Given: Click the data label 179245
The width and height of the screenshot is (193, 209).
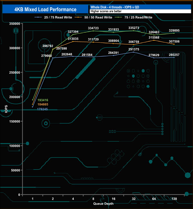Looking at the screenshot, I should 42,109.
